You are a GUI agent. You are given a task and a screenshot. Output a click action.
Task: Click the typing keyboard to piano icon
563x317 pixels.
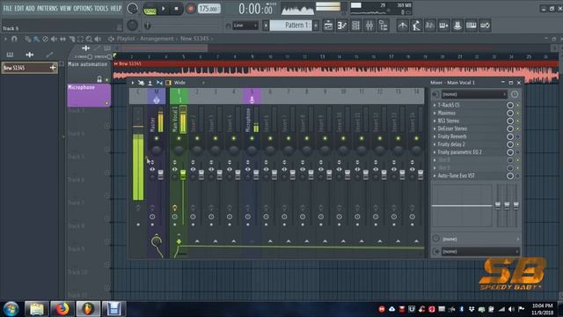[x=443, y=26]
